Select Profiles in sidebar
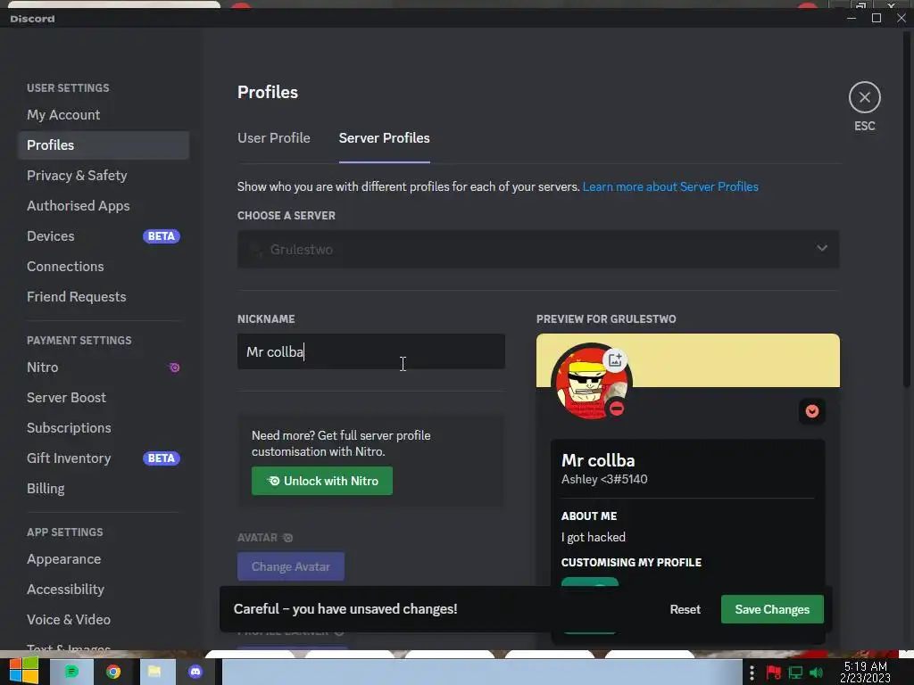914x685 pixels. [104, 145]
